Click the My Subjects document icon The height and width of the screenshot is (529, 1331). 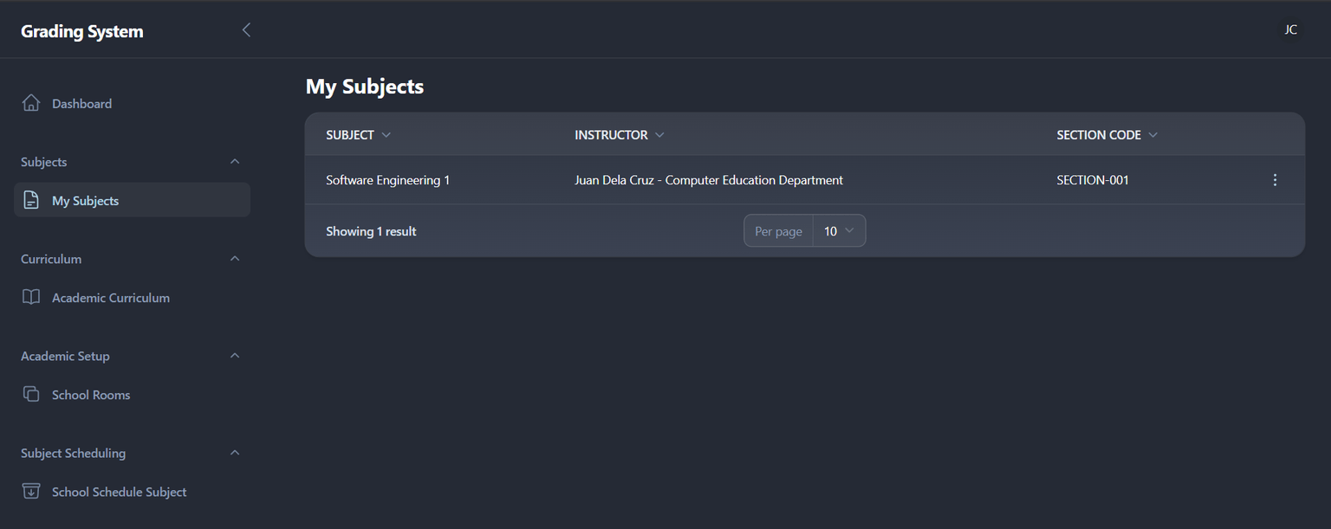31,200
